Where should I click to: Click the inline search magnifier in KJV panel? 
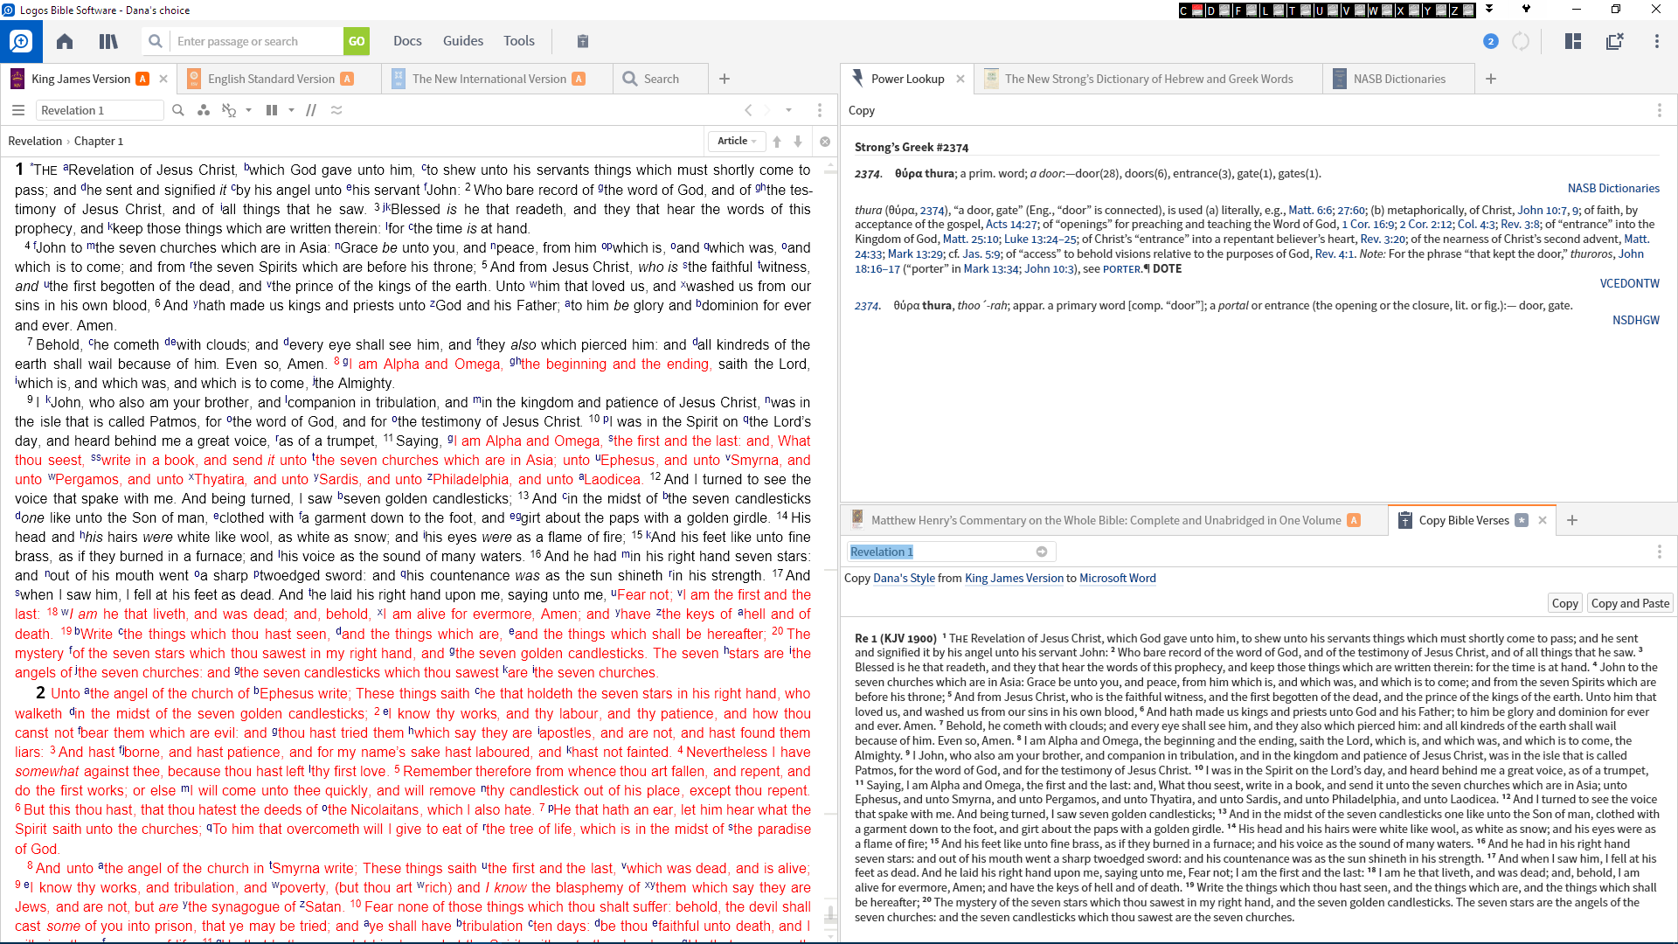(x=178, y=110)
